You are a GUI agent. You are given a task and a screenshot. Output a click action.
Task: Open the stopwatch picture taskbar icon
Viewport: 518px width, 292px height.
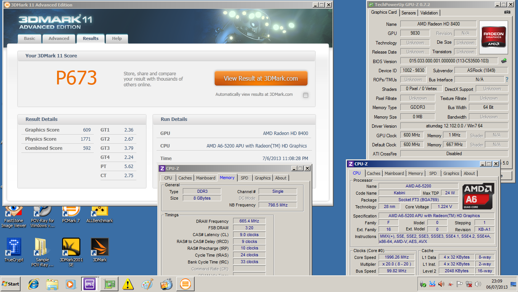(166, 284)
